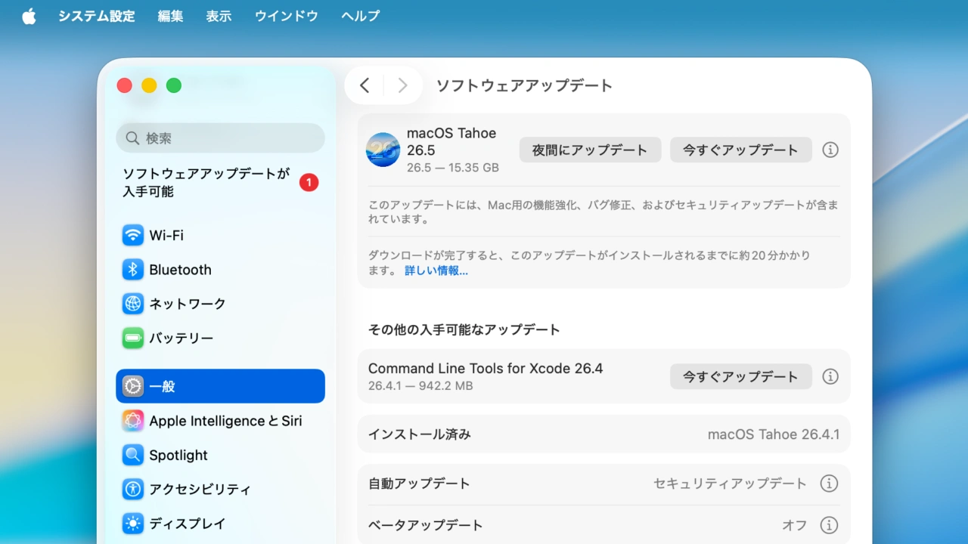This screenshot has height=544, width=968.
Task: Click the ベータアップデート オフ value
Action: click(795, 524)
